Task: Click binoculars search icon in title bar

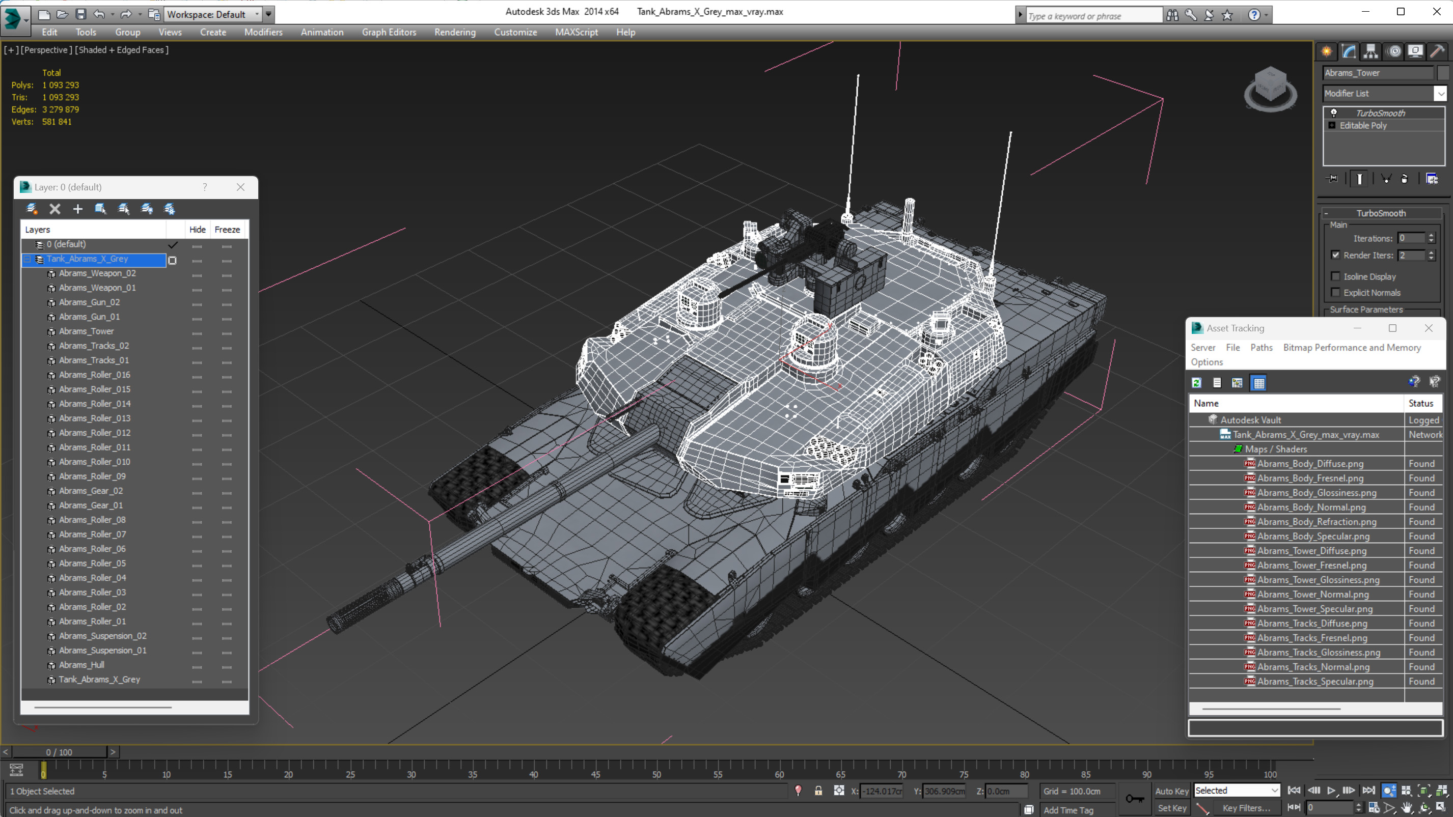Action: point(1172,15)
